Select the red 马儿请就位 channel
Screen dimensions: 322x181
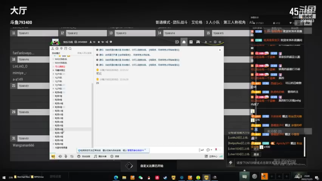[60, 66]
